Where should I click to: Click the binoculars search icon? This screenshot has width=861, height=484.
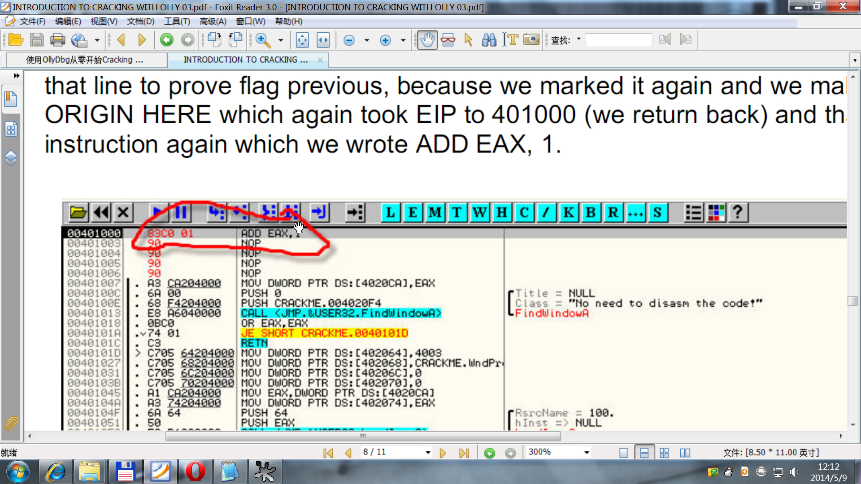click(x=489, y=40)
